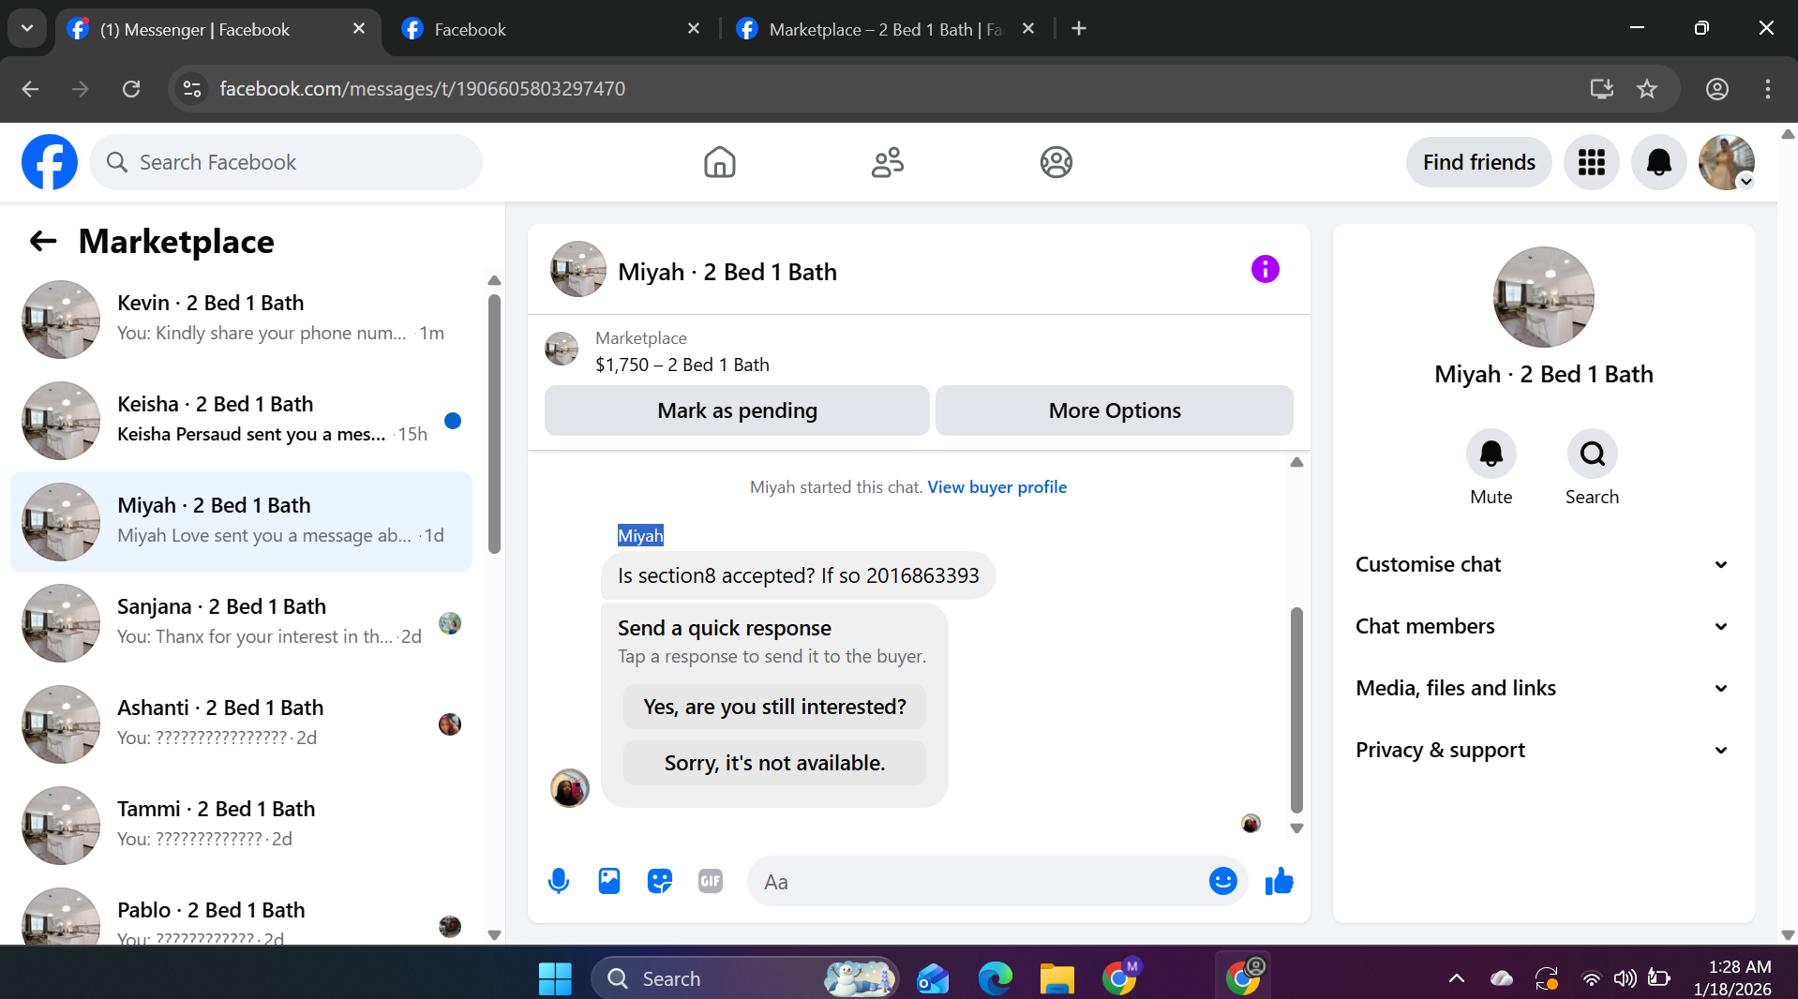Search in conversation magnifier icon
Image resolution: width=1798 pixels, height=999 pixels.
pos(1592,455)
